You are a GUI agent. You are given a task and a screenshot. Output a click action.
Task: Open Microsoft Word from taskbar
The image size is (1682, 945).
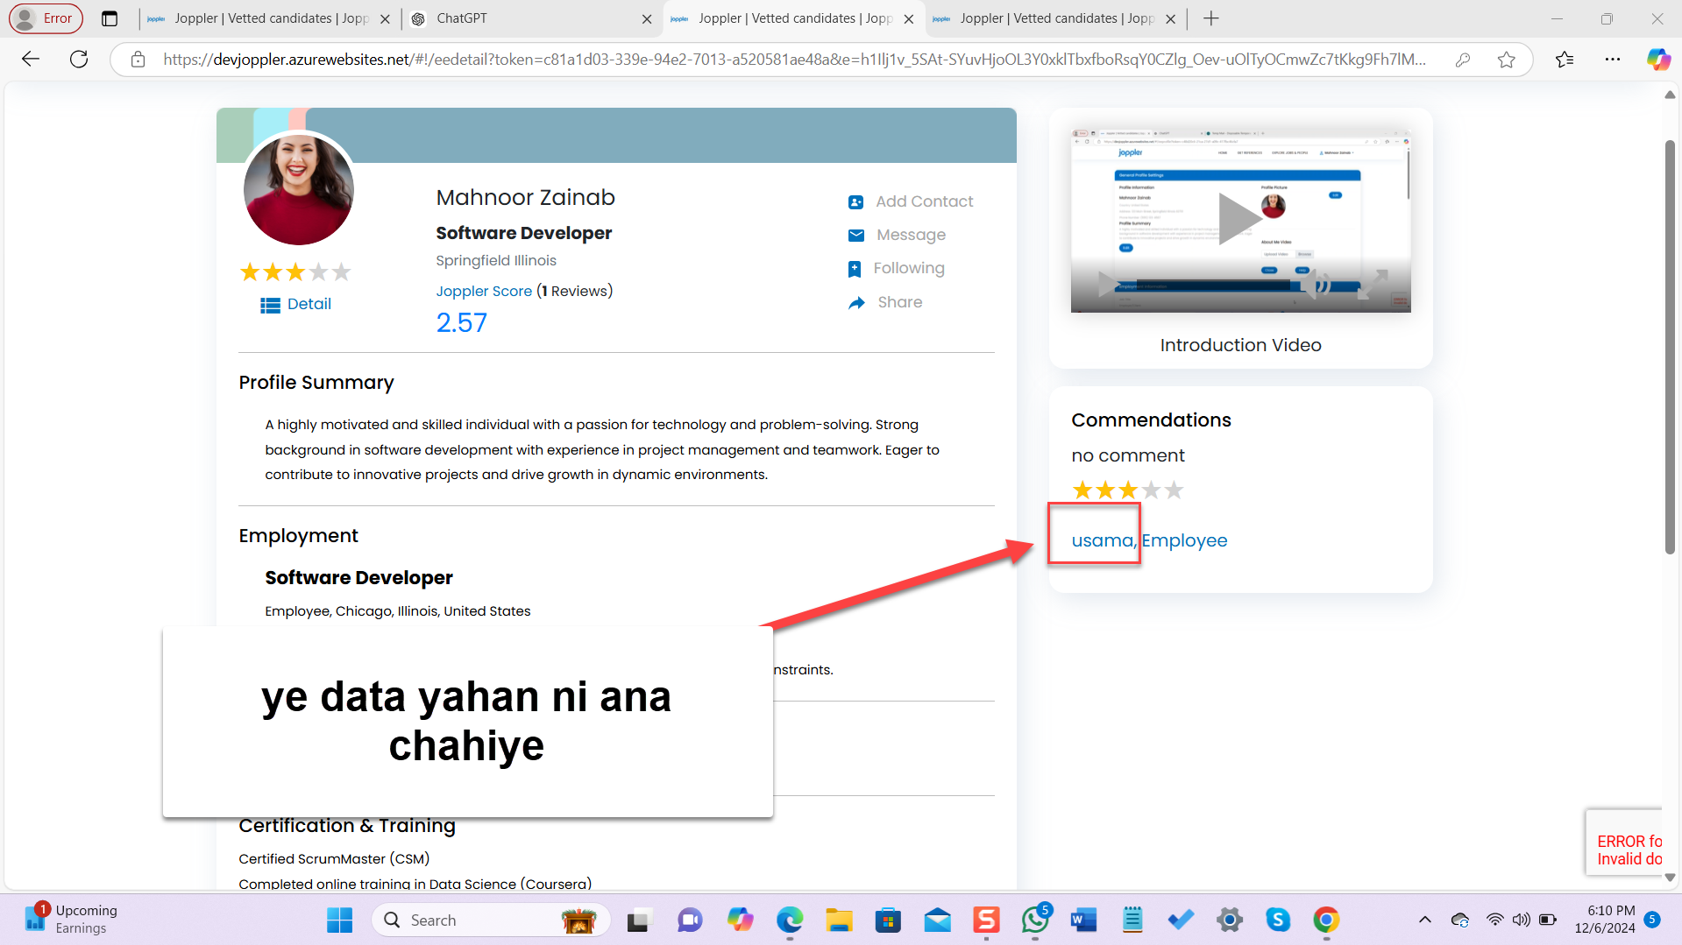[1084, 920]
